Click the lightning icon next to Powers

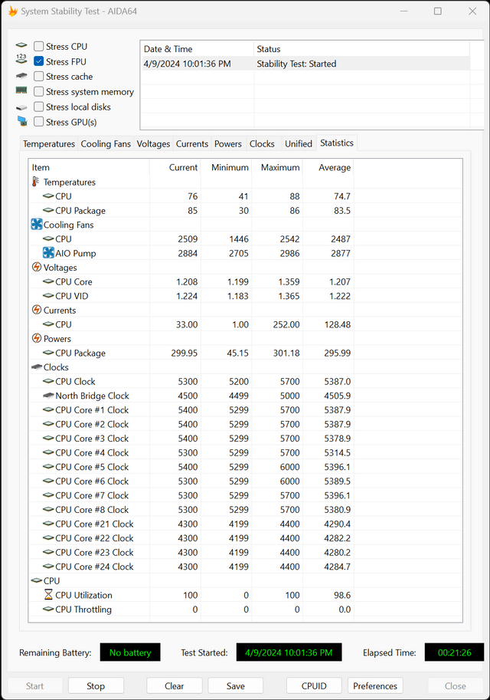click(x=37, y=338)
